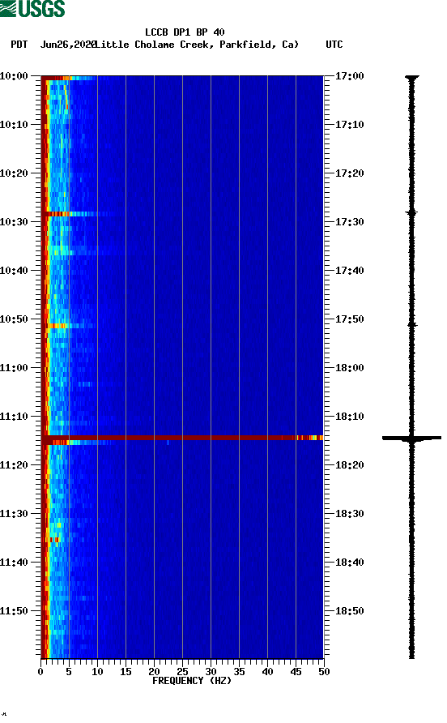Click the '17:50' UTC time label

349,319
